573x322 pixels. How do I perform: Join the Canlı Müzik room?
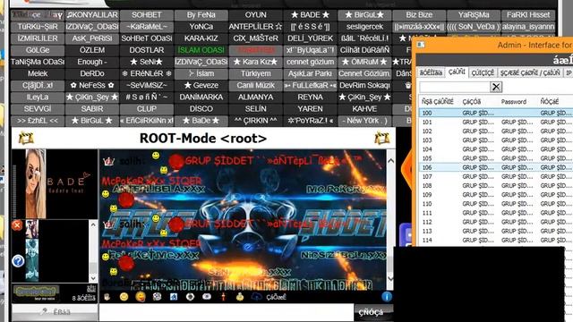256,86
